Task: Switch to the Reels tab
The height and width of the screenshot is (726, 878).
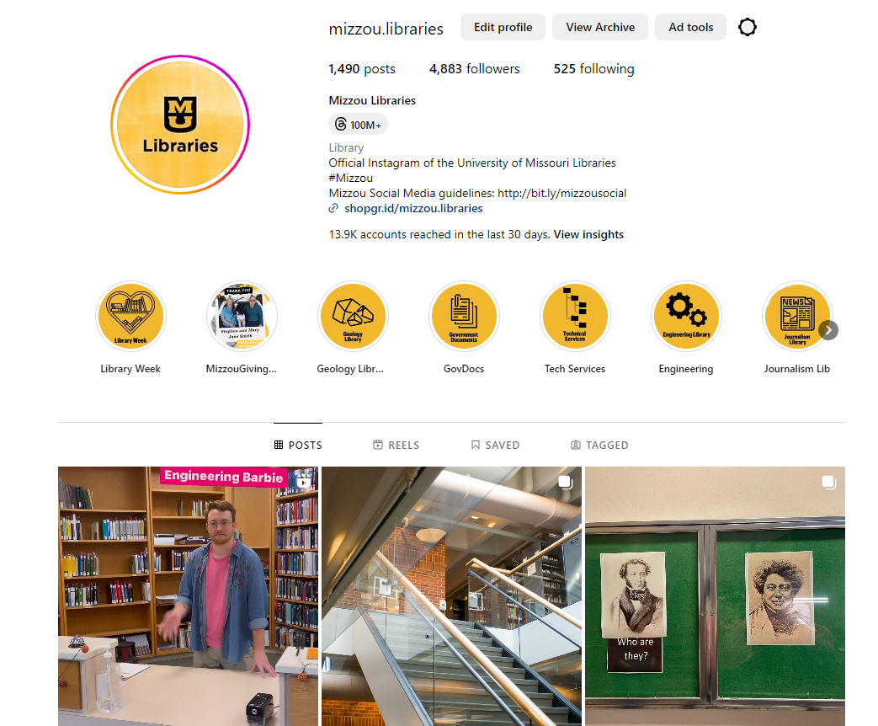Action: 396,445
